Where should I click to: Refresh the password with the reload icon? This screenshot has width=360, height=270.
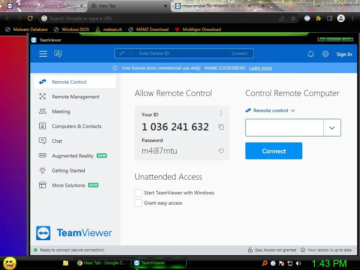(x=221, y=150)
